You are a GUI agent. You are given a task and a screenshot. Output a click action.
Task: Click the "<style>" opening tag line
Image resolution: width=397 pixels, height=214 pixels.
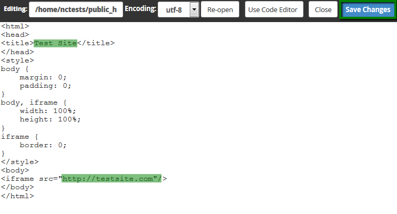coord(17,60)
